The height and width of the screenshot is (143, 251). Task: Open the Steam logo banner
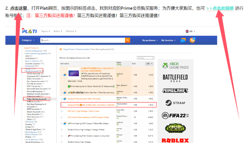coord(175,103)
